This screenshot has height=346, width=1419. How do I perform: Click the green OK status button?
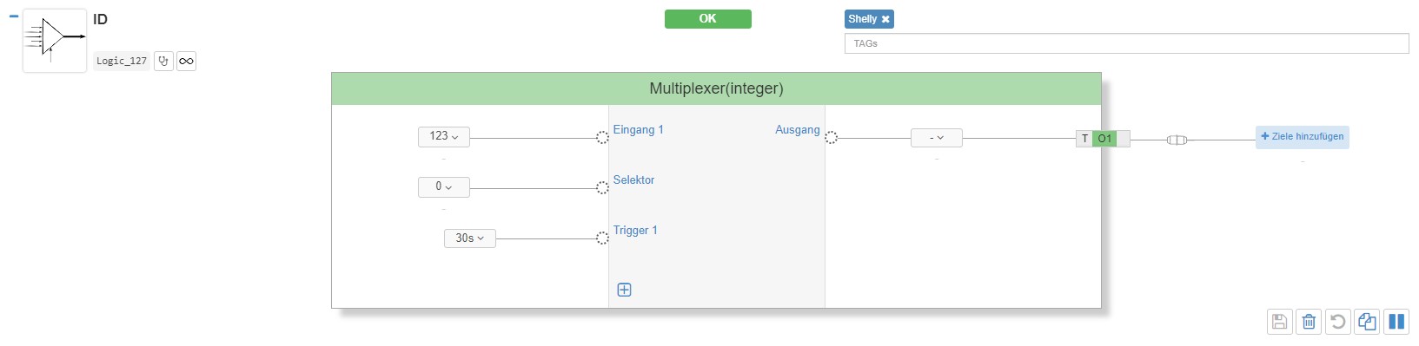708,19
